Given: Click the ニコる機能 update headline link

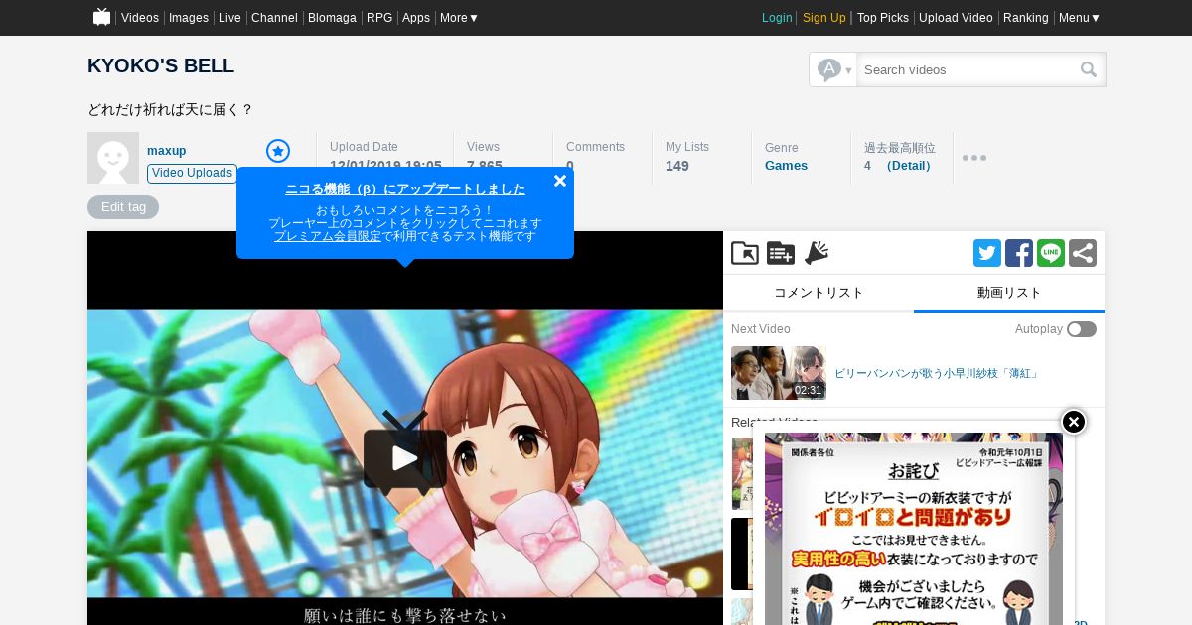Looking at the screenshot, I should point(405,188).
